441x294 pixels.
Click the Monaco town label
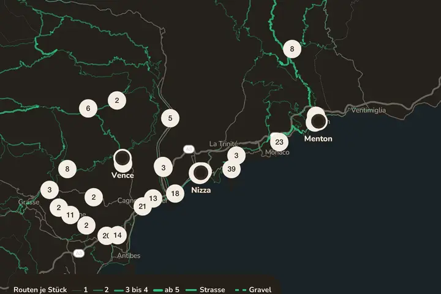pos(277,153)
